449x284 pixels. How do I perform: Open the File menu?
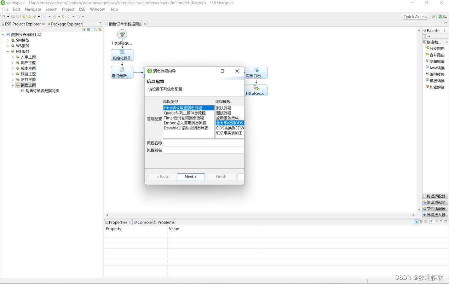pyautogui.click(x=5, y=9)
